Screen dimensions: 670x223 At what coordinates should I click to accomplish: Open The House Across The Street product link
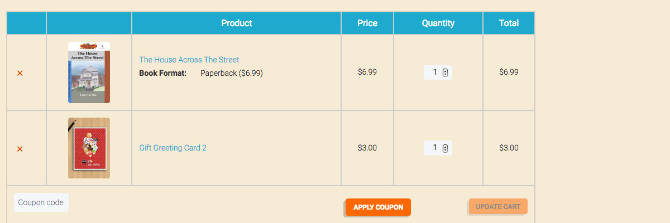coord(189,60)
